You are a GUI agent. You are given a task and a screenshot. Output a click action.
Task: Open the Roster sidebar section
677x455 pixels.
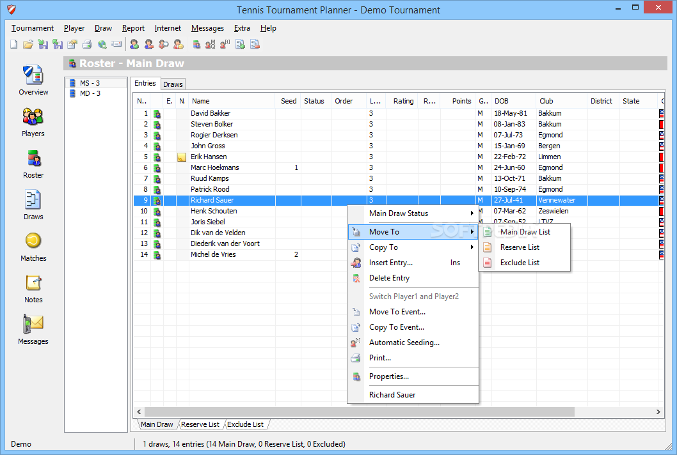pyautogui.click(x=33, y=164)
